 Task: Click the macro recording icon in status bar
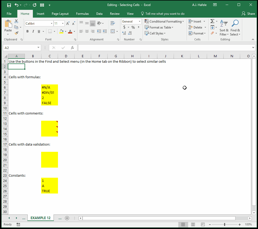18,224
